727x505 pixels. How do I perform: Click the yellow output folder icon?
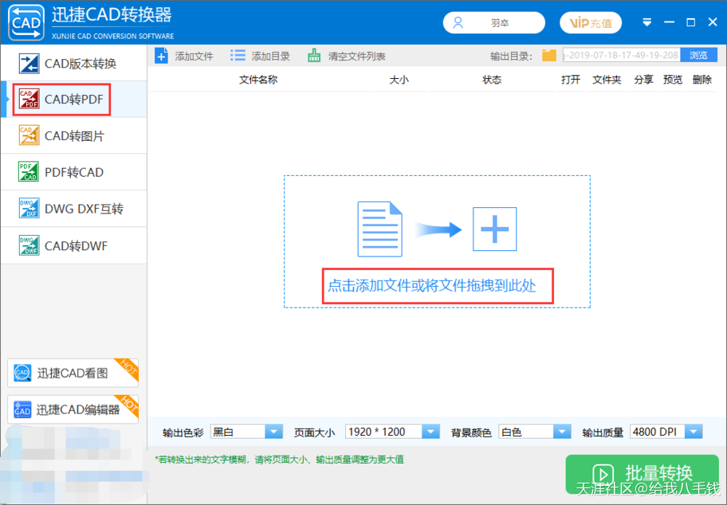point(549,56)
